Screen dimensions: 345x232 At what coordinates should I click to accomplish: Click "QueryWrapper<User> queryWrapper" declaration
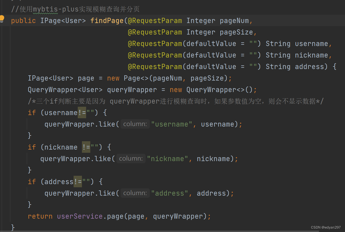point(92,90)
